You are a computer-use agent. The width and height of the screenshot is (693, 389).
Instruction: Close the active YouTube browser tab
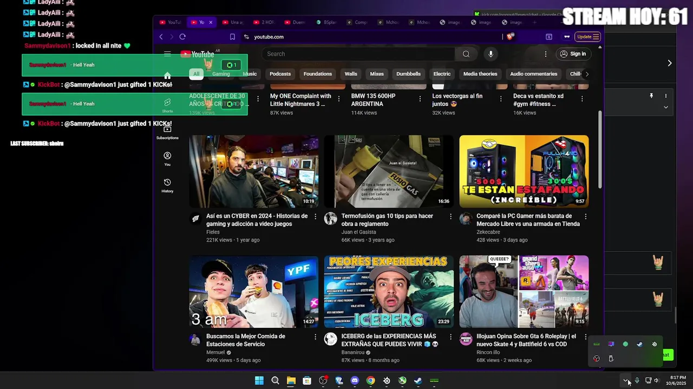click(x=211, y=22)
